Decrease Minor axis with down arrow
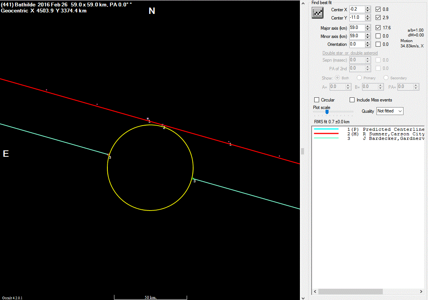Screen dimensions: 428x300 click(368, 38)
